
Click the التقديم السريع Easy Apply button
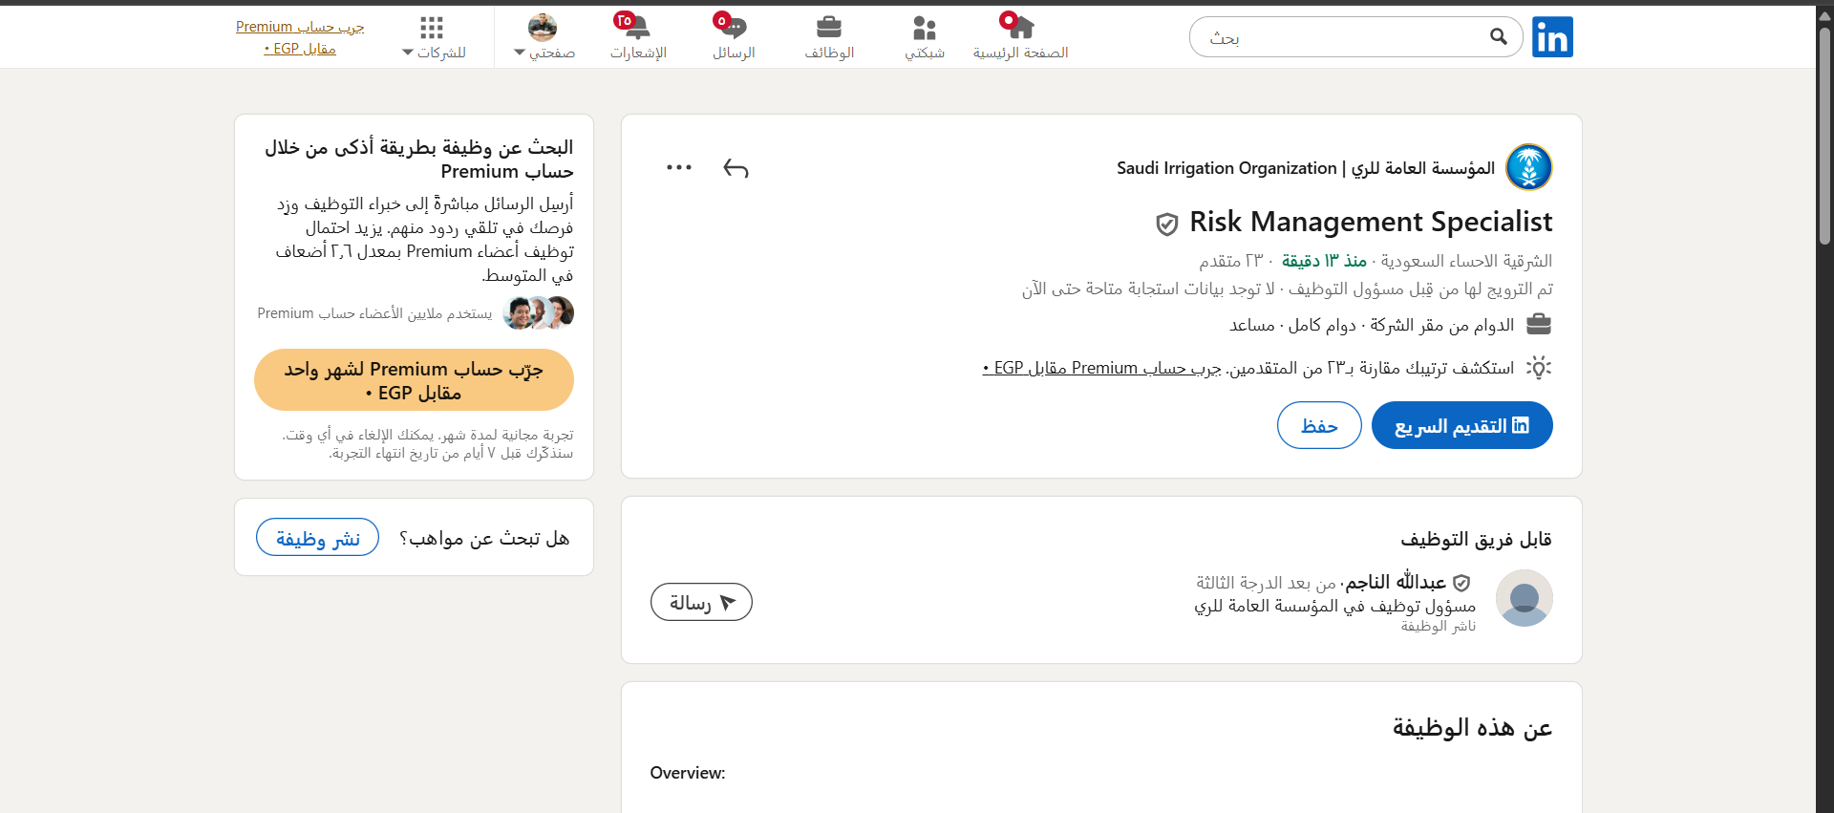pyautogui.click(x=1462, y=425)
